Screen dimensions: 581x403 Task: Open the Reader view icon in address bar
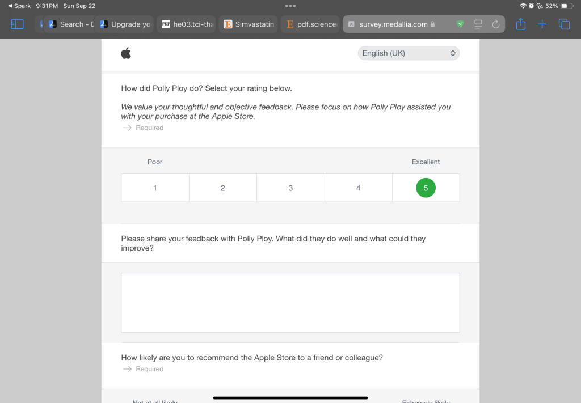point(478,24)
